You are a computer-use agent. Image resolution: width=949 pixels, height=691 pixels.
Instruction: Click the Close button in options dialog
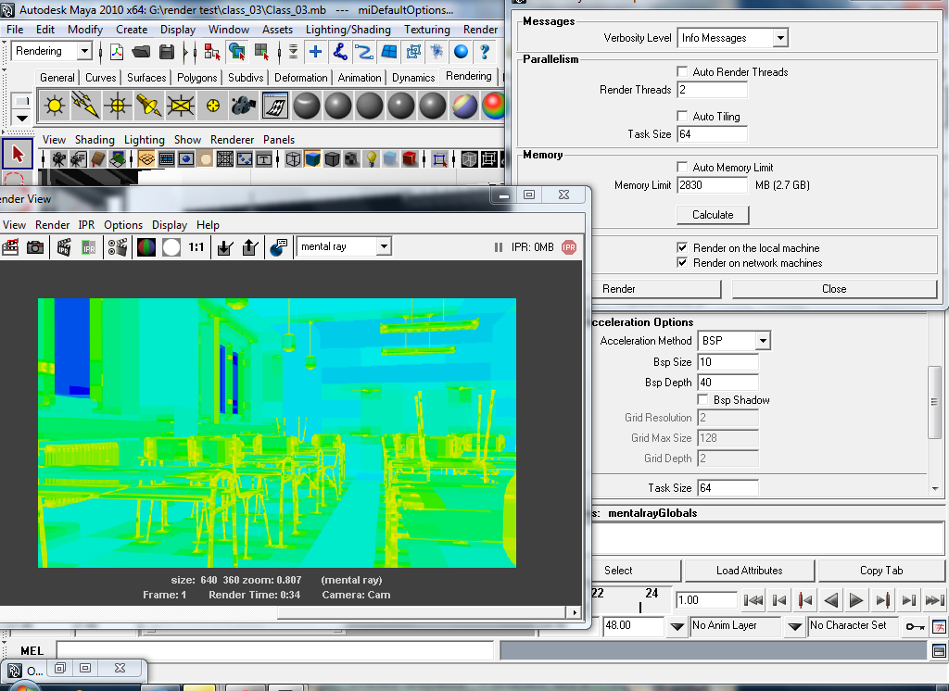point(834,289)
